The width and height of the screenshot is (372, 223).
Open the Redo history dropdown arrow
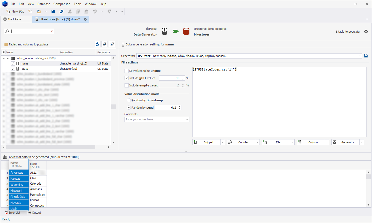point(116,11)
